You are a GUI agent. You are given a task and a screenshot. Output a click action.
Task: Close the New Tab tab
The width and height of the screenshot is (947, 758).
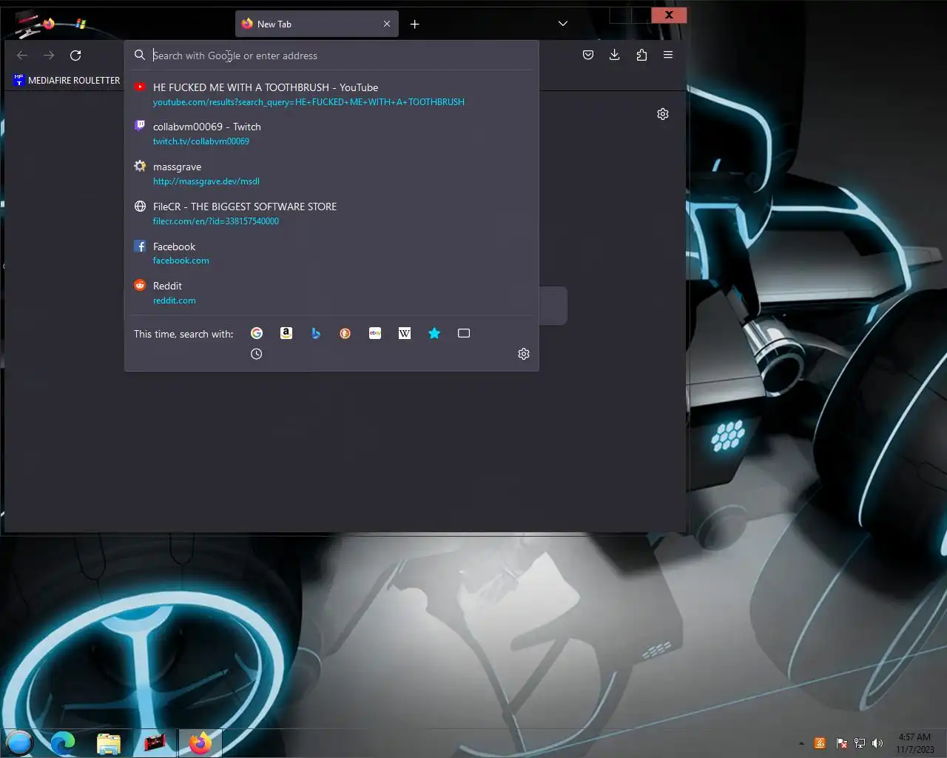(387, 24)
